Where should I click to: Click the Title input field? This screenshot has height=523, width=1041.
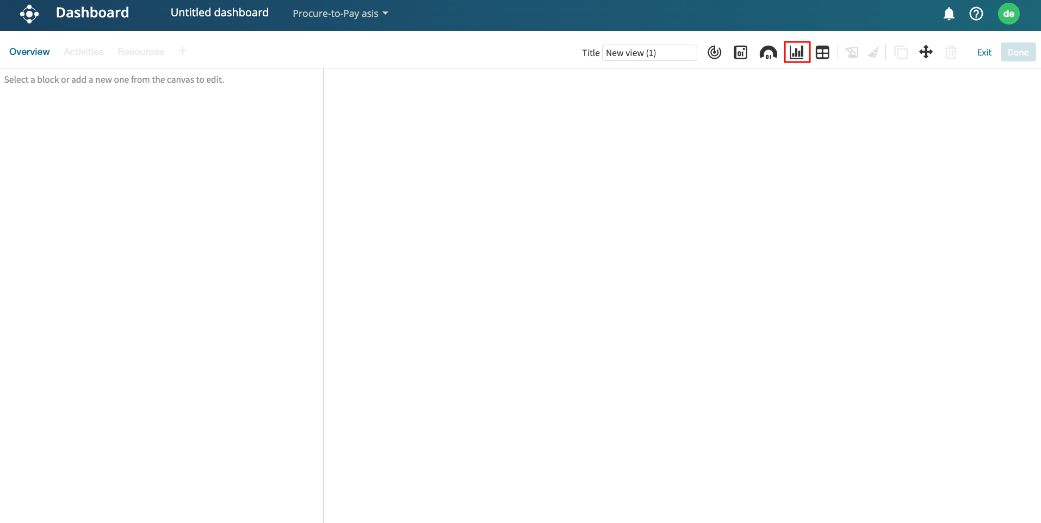pos(649,53)
